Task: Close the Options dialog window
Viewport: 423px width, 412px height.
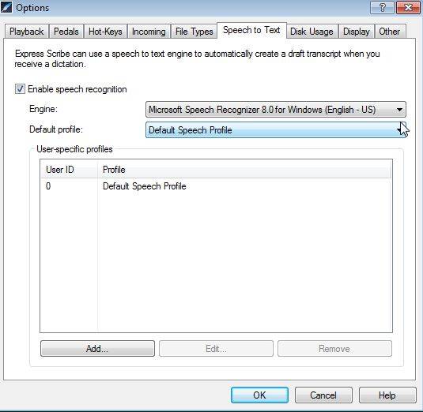Action: pyautogui.click(x=408, y=7)
